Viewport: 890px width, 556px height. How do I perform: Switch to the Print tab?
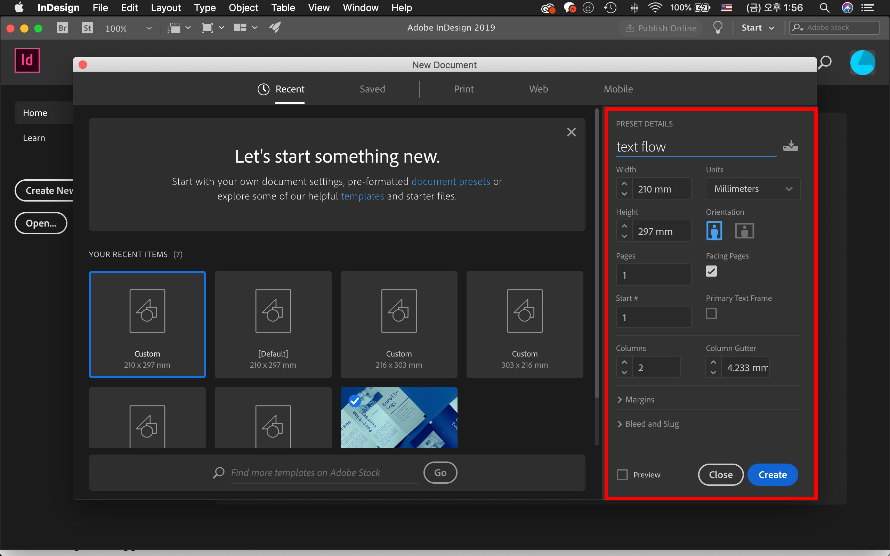463,89
